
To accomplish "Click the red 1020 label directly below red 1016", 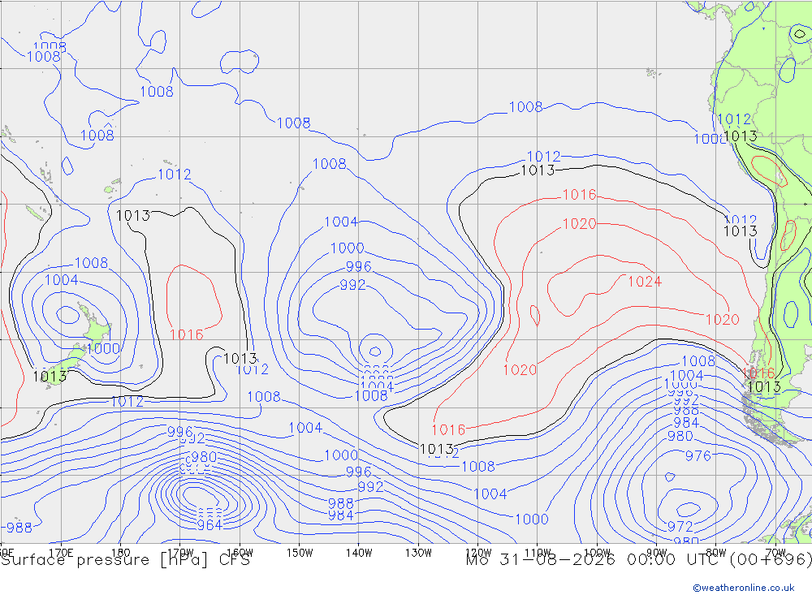I will [x=580, y=224].
